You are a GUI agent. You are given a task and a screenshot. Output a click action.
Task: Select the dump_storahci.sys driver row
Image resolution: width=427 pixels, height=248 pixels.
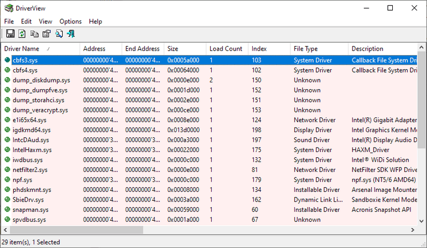pos(209,100)
